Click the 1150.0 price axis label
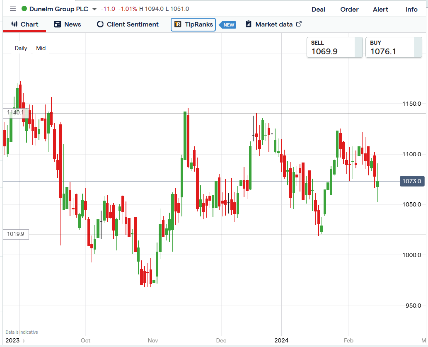The height and width of the screenshot is (347, 428). coord(411,104)
